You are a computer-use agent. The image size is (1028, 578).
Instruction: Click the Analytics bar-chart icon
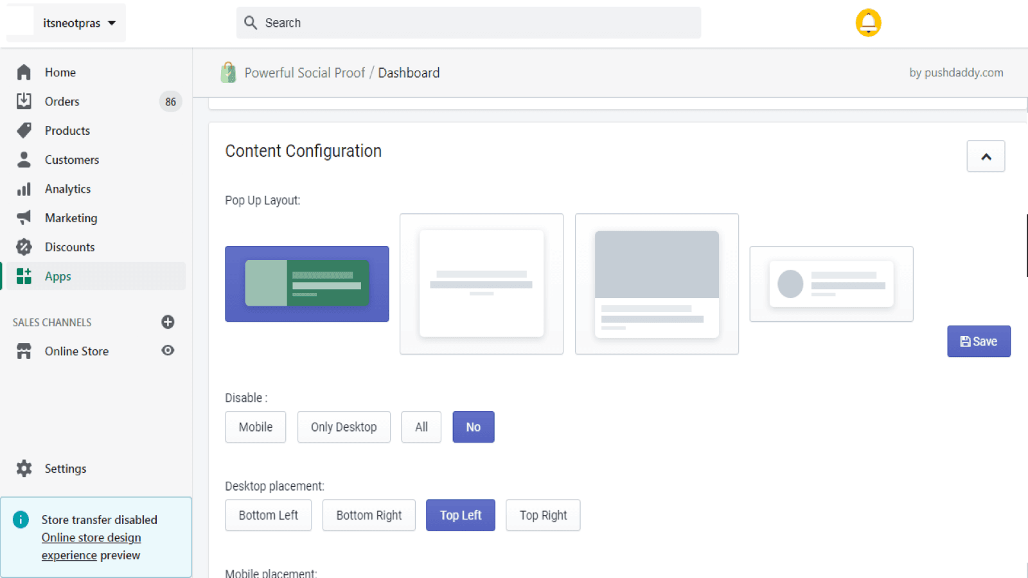point(24,188)
